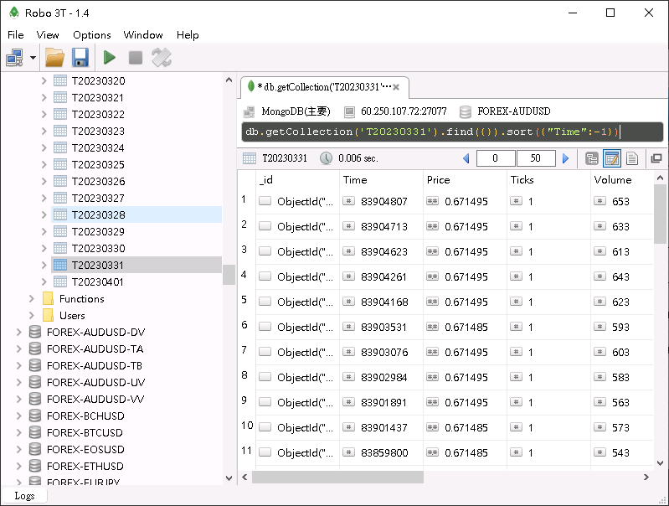Expand the FOREX-BTCUSD database

click(x=18, y=432)
